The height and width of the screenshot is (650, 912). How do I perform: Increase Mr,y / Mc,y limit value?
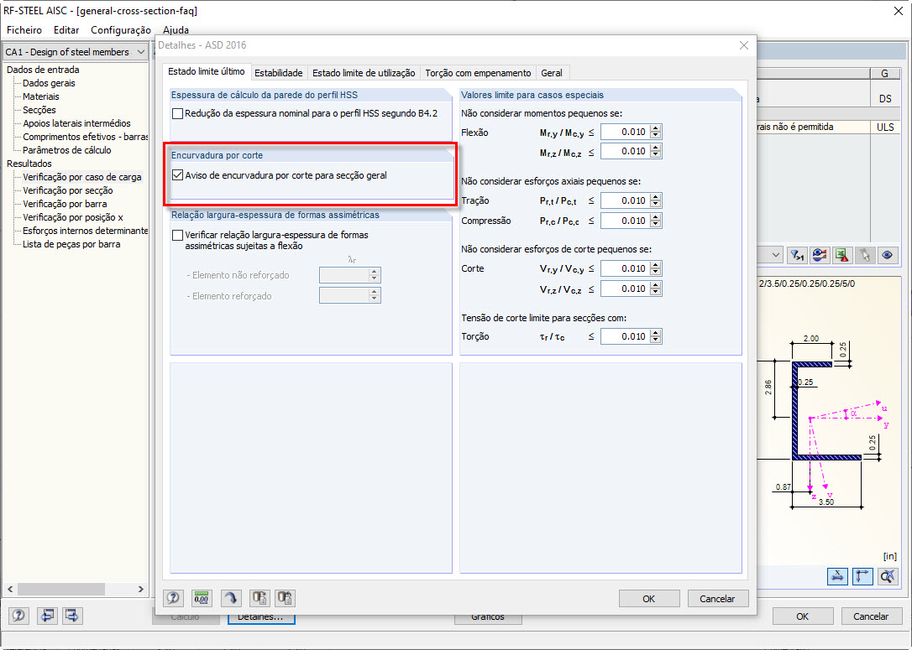click(x=656, y=128)
